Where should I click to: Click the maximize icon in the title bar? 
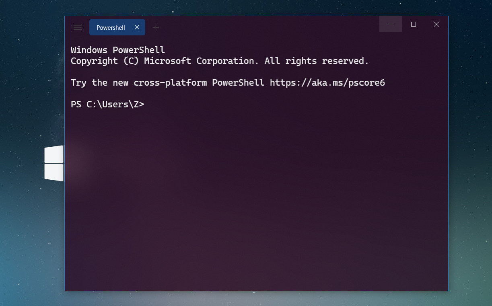(414, 24)
